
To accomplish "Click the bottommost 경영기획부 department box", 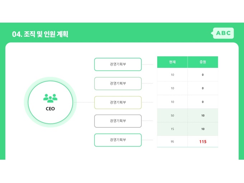I will pyautogui.click(x=118, y=140).
